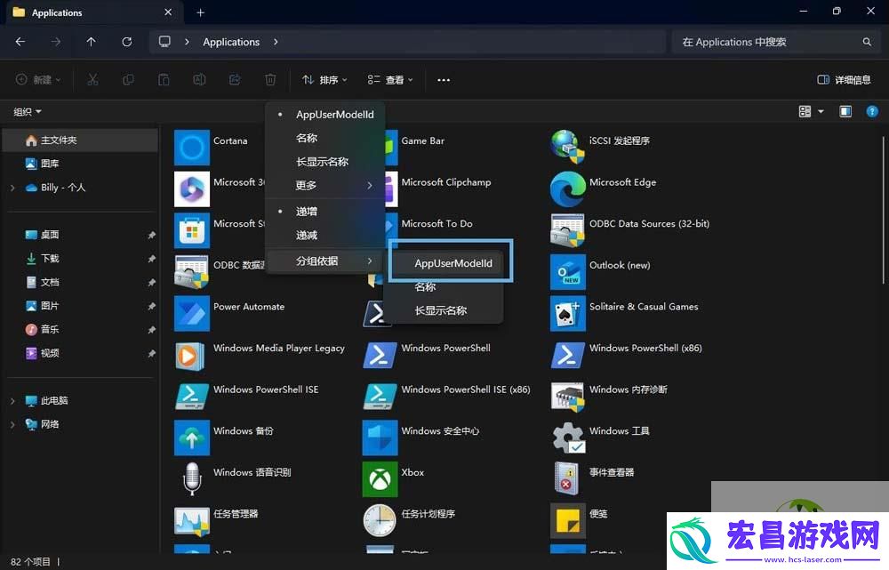Screen dimensions: 889x570
Task: Click the paste toolbar icon
Action: 164,80
